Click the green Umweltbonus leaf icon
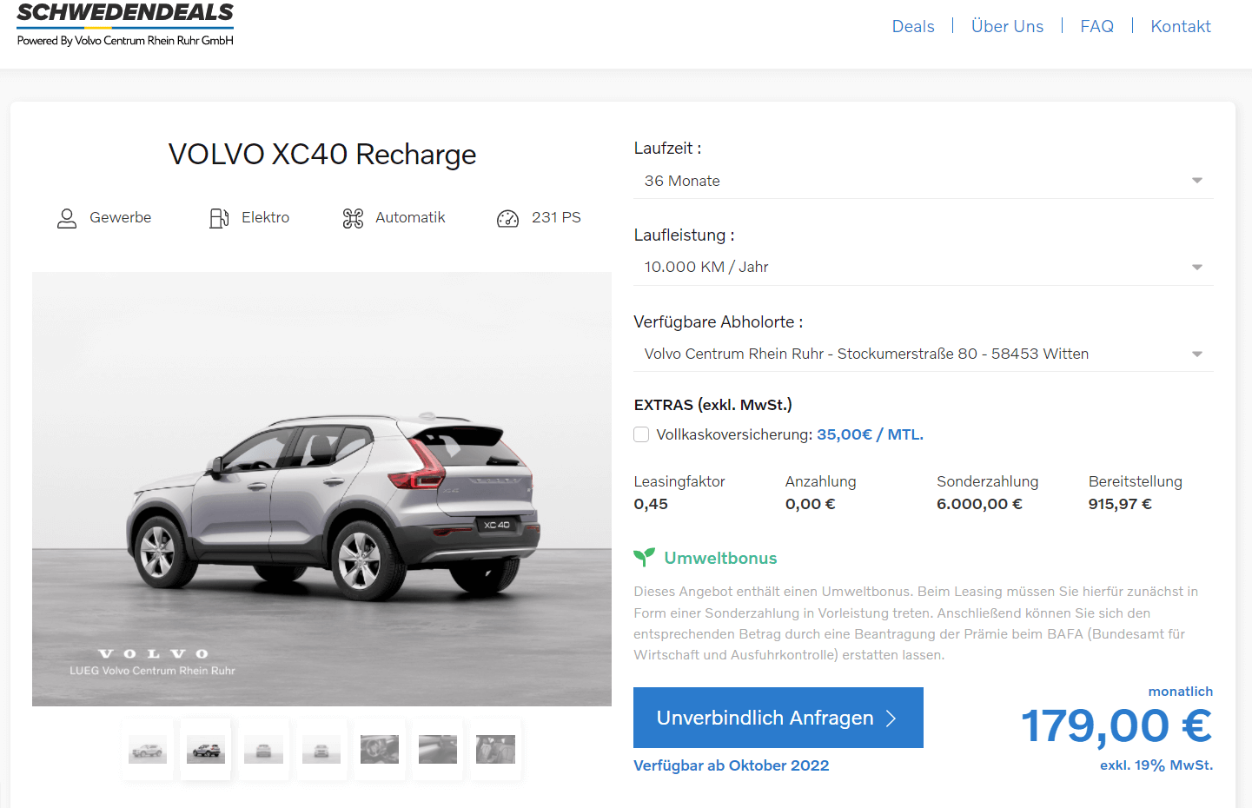This screenshot has height=808, width=1252. click(644, 557)
